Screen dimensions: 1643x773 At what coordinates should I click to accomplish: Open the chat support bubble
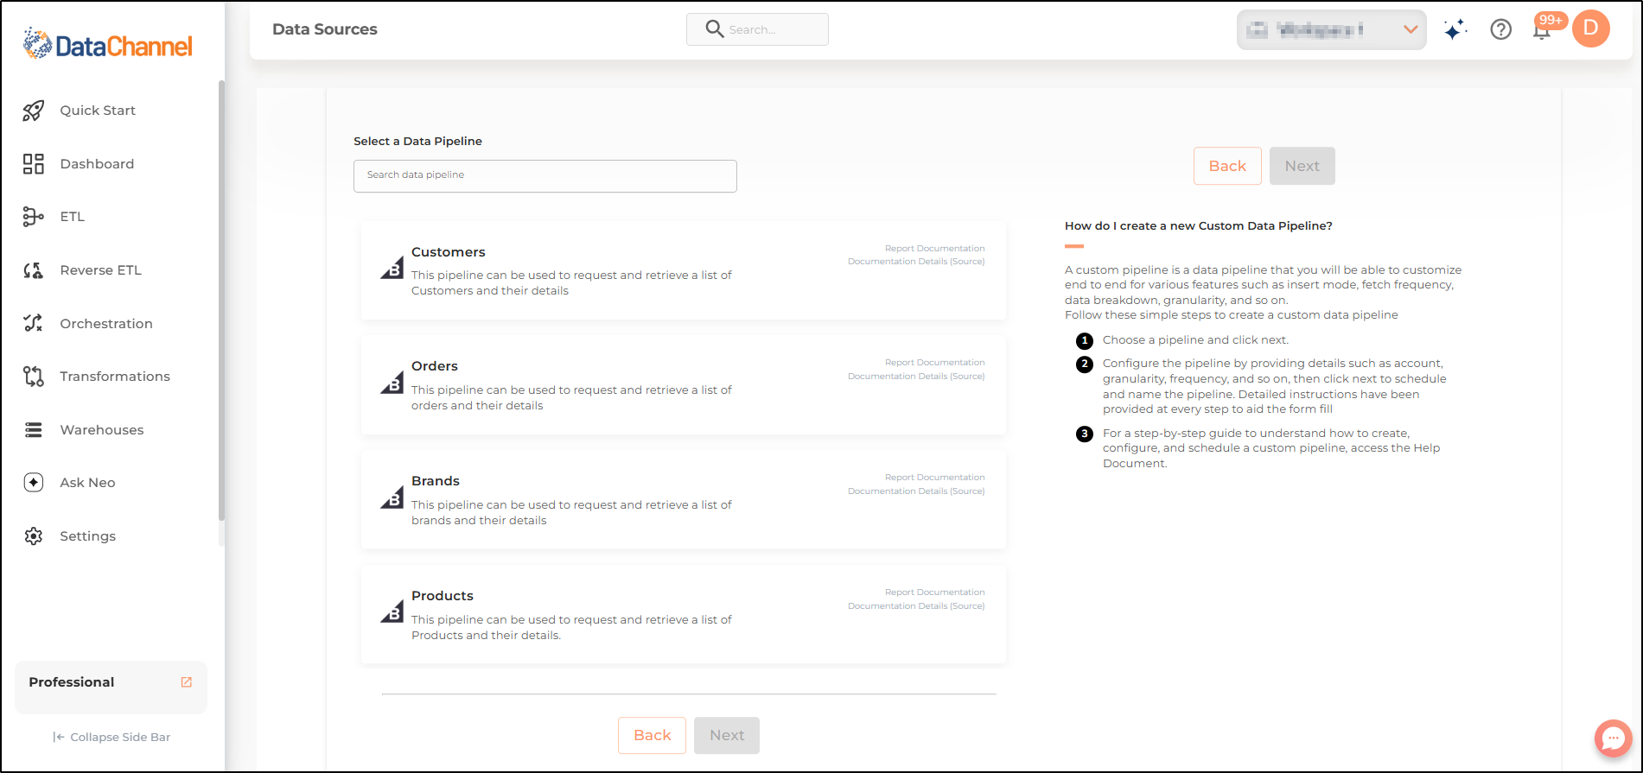1613,738
